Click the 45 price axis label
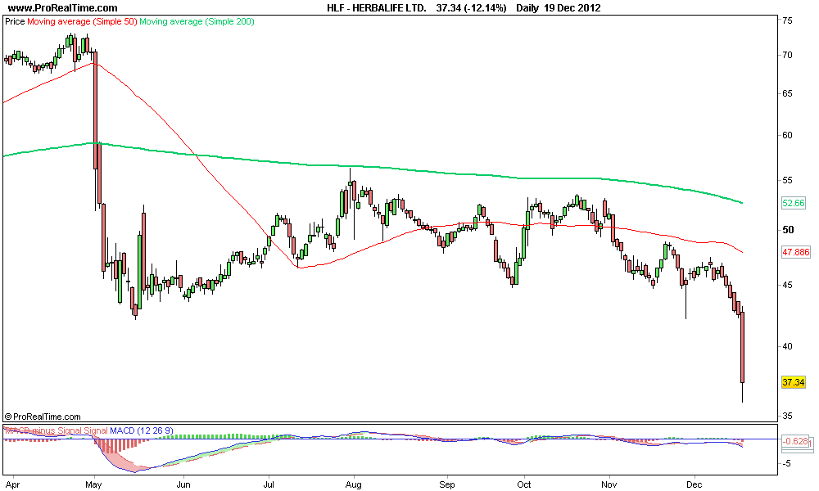The height and width of the screenshot is (491, 819). click(787, 285)
